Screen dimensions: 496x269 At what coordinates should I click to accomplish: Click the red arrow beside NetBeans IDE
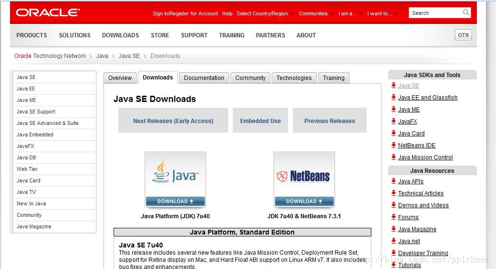point(393,146)
